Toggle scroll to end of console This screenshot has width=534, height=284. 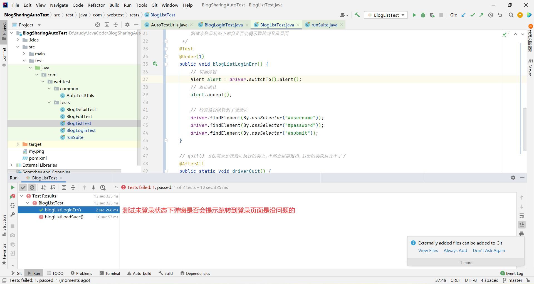(x=522, y=224)
